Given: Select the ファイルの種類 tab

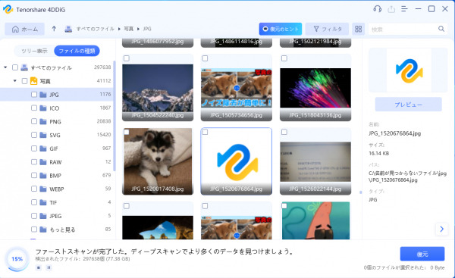Looking at the screenshot, I should 77,51.
